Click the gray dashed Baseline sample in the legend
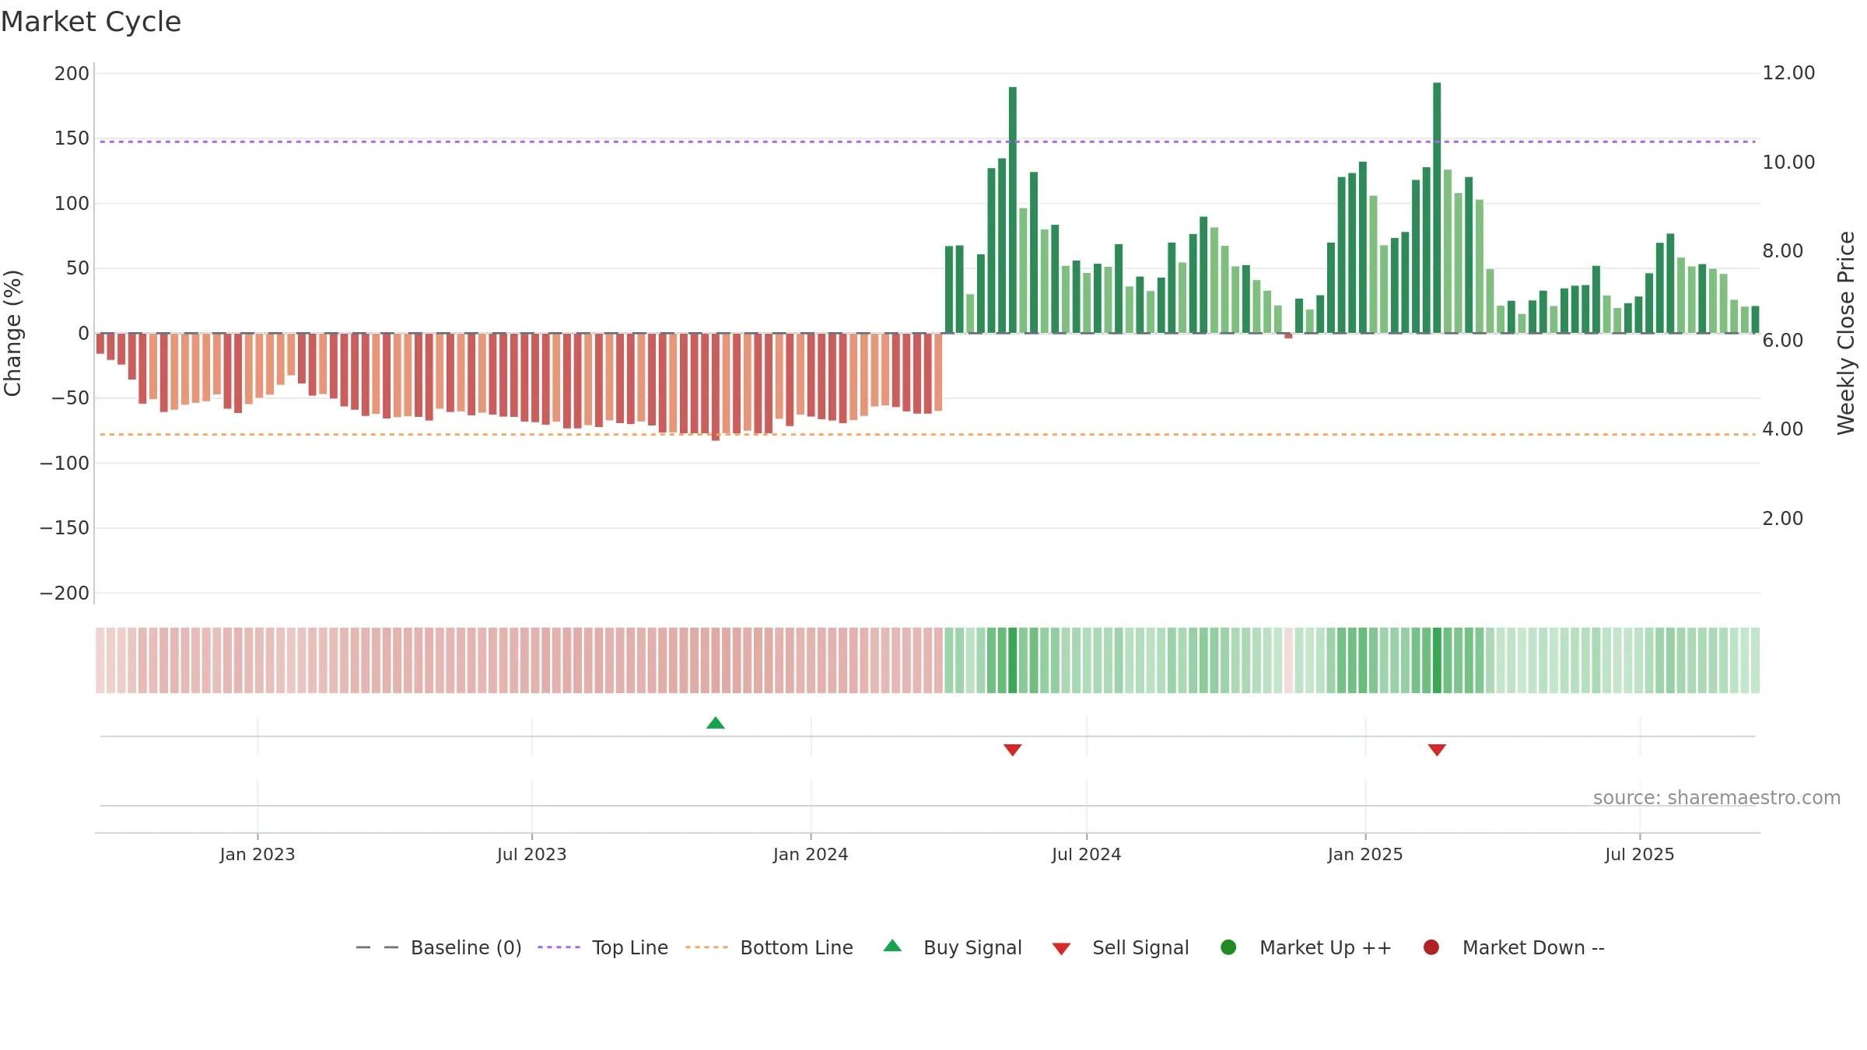Screen dimensions: 1867x1050 pyautogui.click(x=377, y=947)
